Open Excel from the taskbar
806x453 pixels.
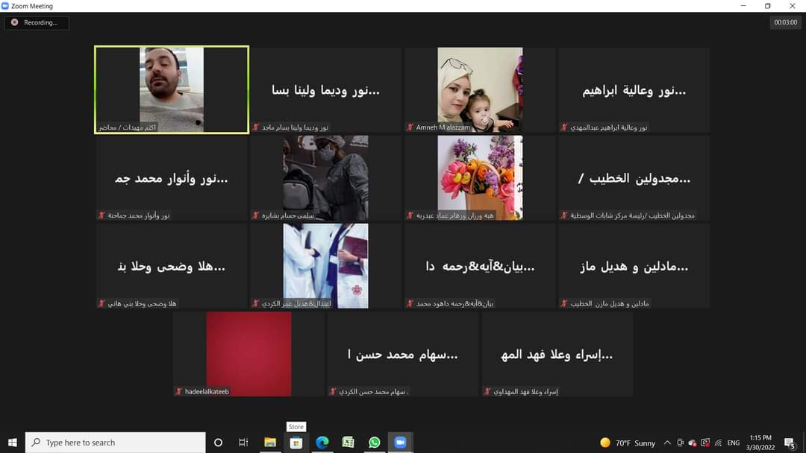point(348,443)
